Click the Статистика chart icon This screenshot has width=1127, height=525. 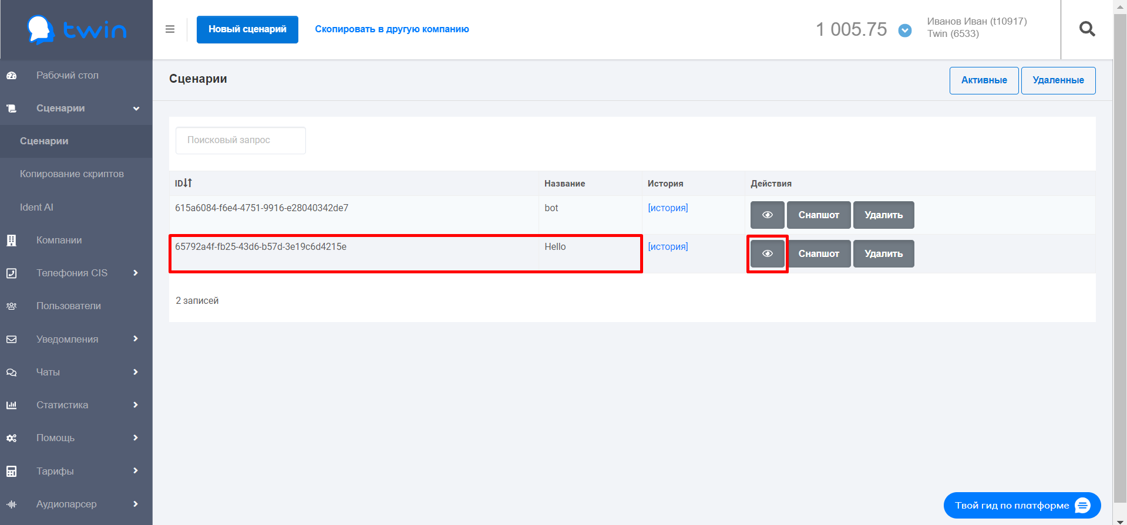point(11,405)
